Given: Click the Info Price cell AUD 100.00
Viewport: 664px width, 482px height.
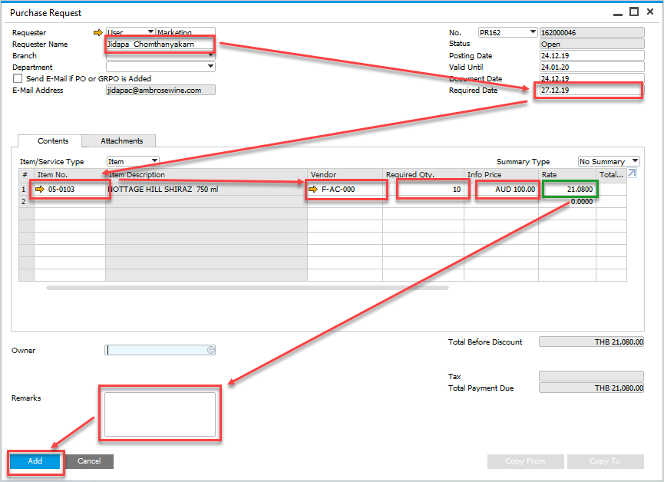Looking at the screenshot, I should pos(501,190).
